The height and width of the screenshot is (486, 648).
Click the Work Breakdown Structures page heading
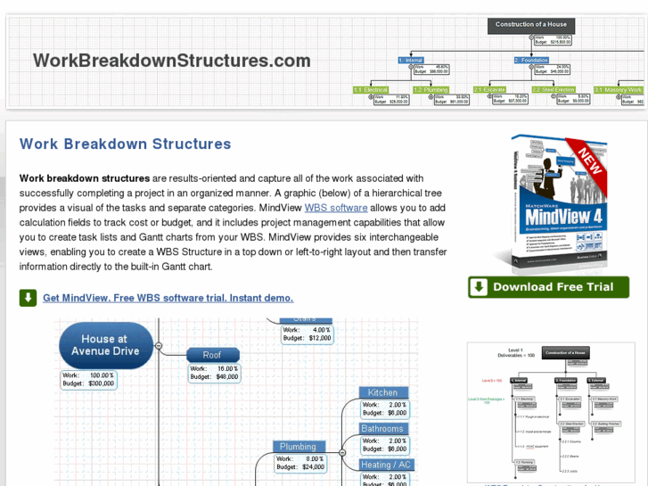tap(125, 144)
